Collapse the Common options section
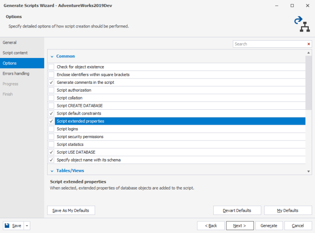The image size is (315, 233). (52, 56)
